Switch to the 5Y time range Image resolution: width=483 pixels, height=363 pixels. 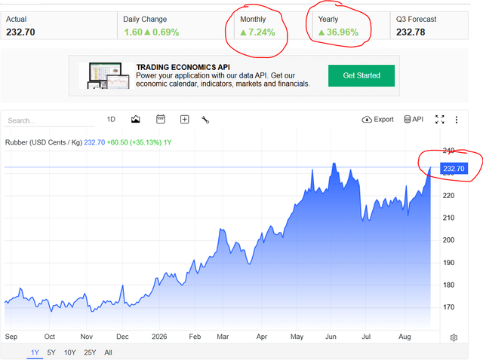(x=51, y=352)
